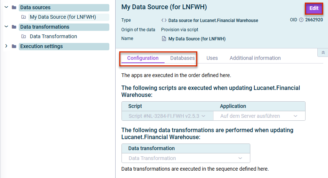Expand the Execution settings tree node
This screenshot has height=178, width=328.
point(6,46)
